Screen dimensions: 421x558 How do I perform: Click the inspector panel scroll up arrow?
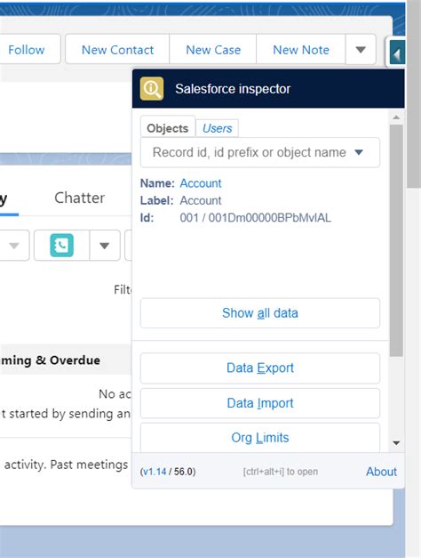pyautogui.click(x=396, y=117)
